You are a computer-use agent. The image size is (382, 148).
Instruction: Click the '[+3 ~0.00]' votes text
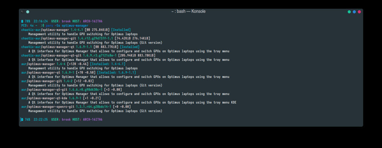(113, 90)
